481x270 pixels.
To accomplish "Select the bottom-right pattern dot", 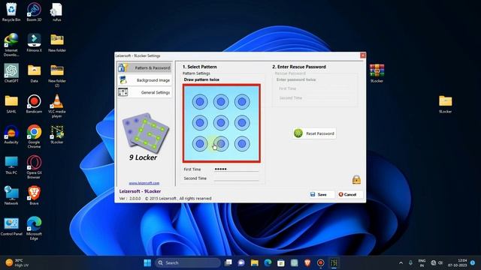I will (x=242, y=143).
